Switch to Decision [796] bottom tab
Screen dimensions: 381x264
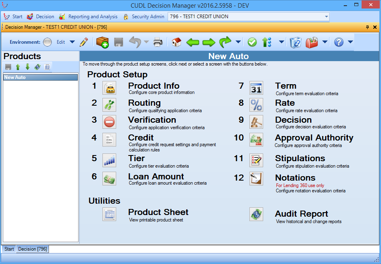point(32,249)
